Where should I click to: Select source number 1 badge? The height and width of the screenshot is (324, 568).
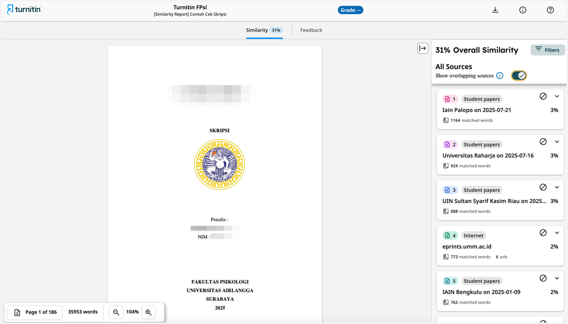[x=450, y=99]
